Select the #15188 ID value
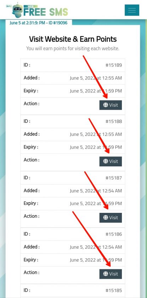Image resolution: width=147 pixels, height=298 pixels. pyautogui.click(x=114, y=121)
